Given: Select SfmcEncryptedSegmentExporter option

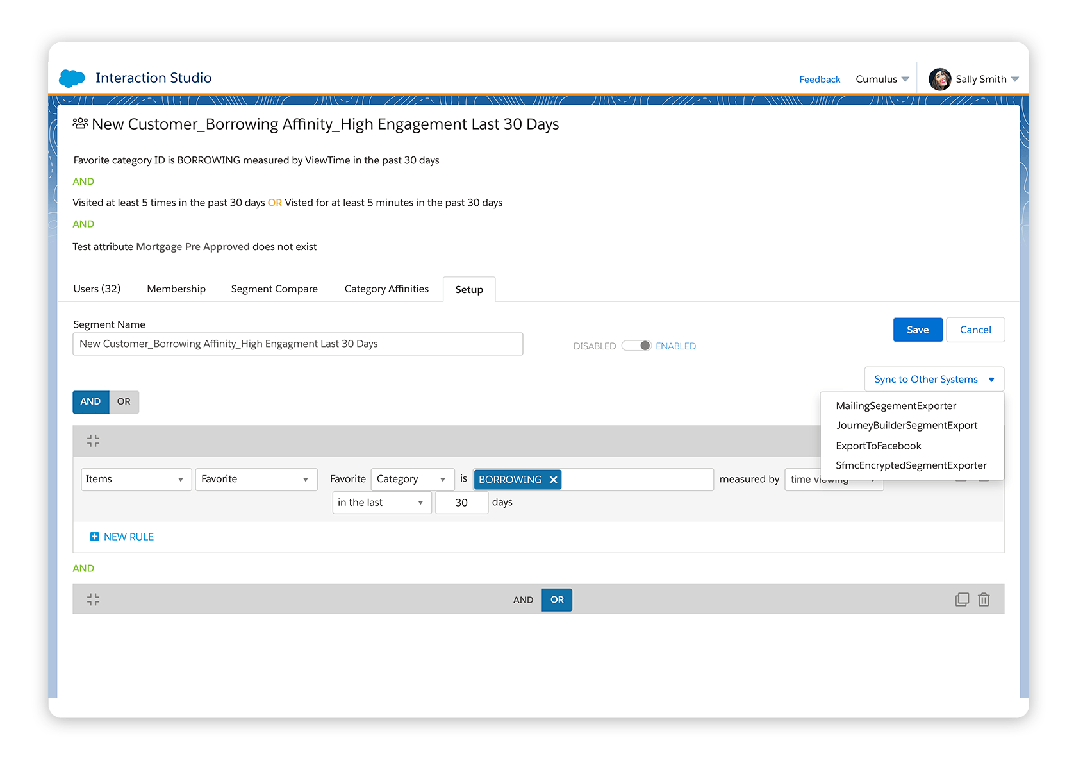Looking at the screenshot, I should [912, 465].
